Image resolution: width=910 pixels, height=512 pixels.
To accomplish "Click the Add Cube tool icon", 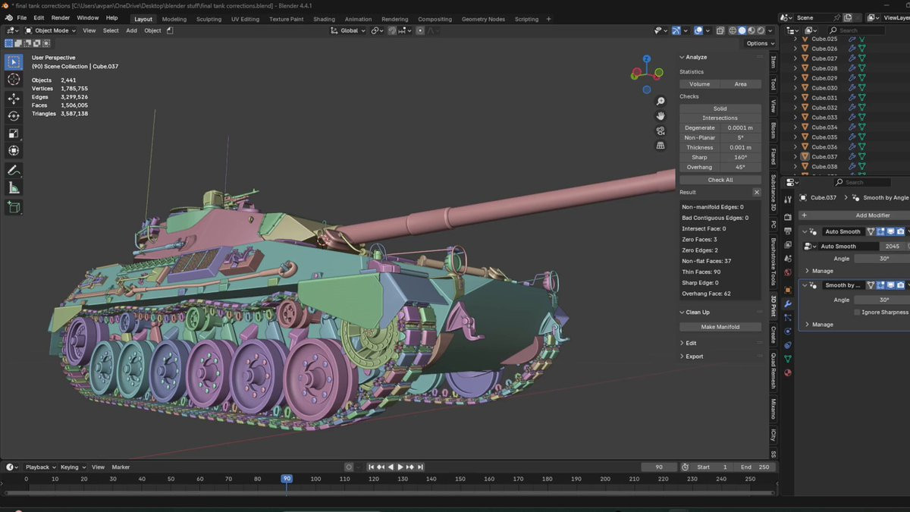I will pos(14,207).
